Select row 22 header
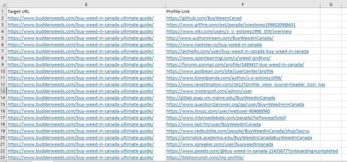This screenshot has width=347, height=162. click(3, 151)
